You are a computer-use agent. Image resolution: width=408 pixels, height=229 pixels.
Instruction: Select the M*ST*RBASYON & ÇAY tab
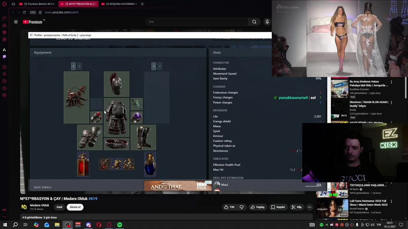[x=78, y=4]
